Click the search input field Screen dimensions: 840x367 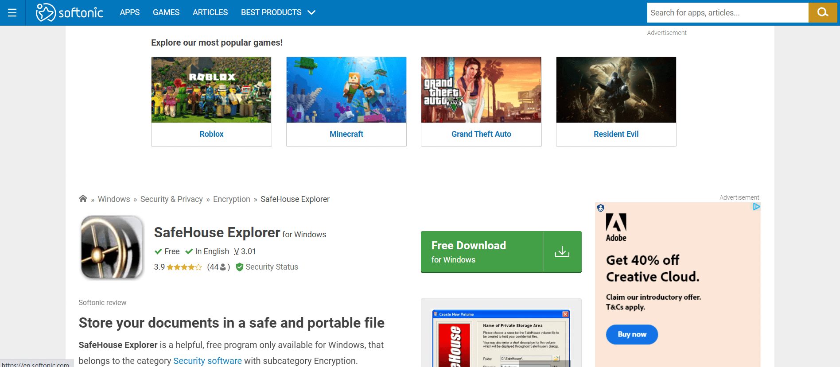[x=727, y=12]
